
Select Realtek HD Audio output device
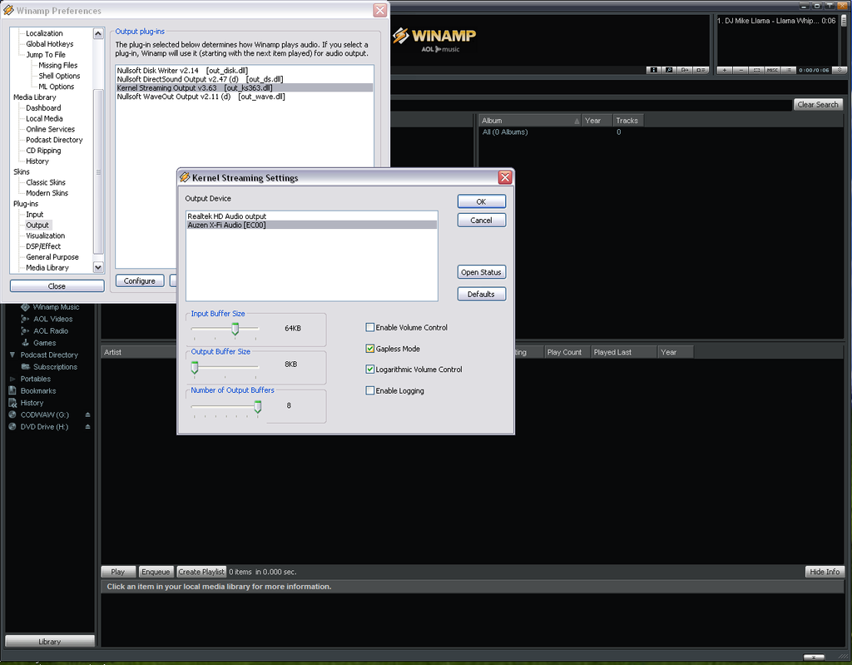tap(227, 216)
